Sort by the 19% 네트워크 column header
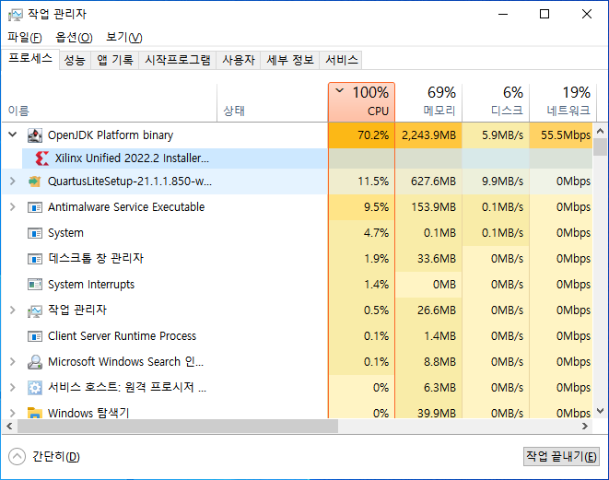Image resolution: width=609 pixels, height=480 pixels. pos(563,102)
